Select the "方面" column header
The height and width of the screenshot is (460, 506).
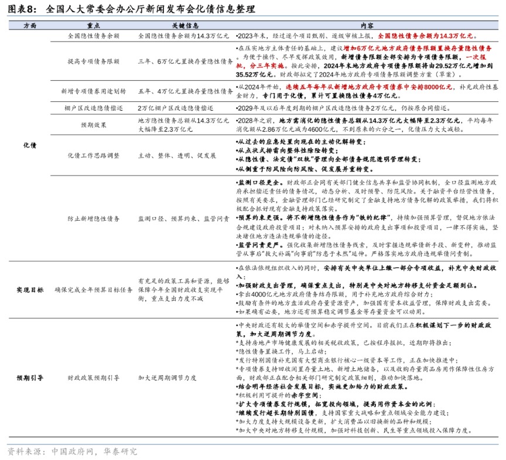(x=29, y=26)
